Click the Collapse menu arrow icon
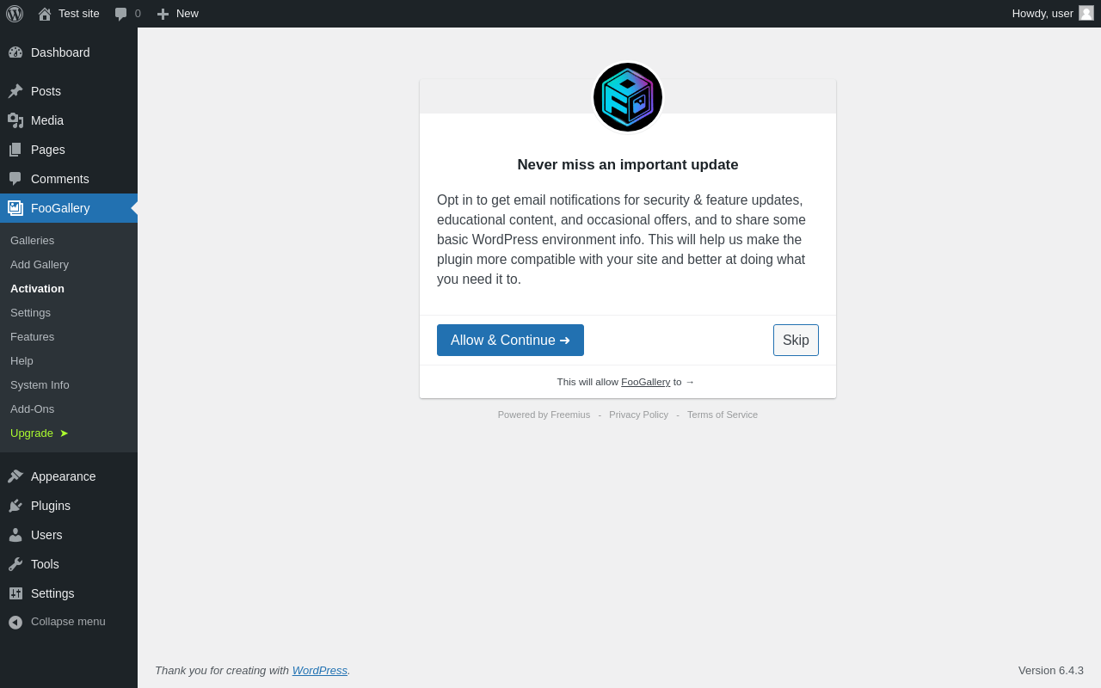 click(x=15, y=622)
